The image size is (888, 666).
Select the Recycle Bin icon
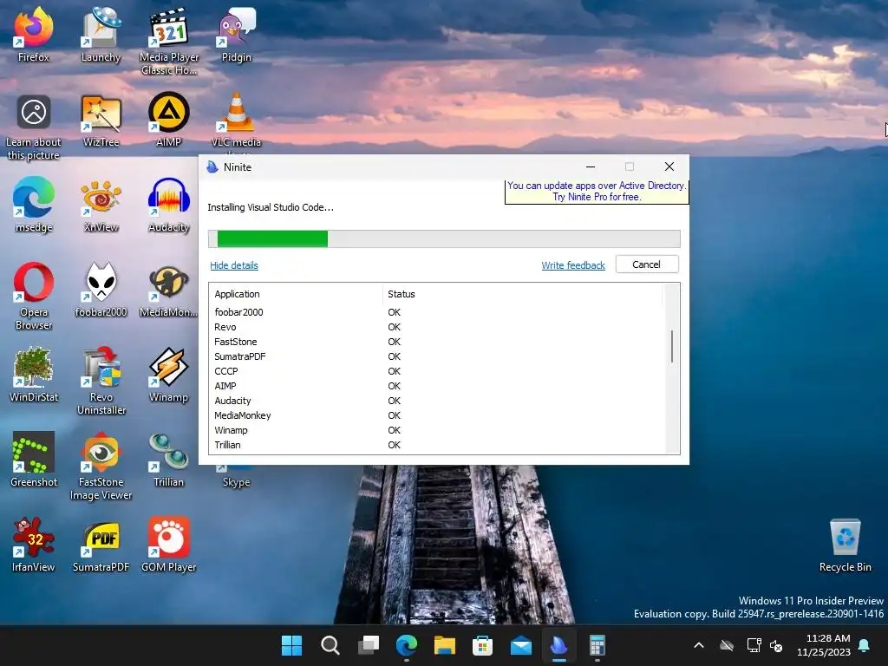tap(845, 545)
